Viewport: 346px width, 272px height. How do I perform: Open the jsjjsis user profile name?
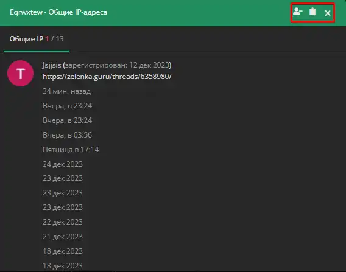coord(52,65)
